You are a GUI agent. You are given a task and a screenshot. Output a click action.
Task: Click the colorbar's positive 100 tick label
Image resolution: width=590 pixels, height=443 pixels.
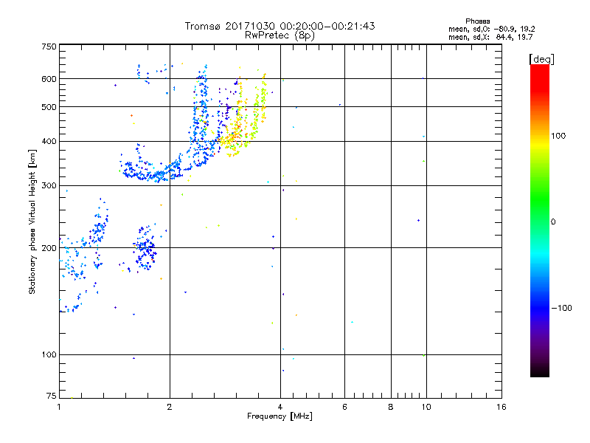click(x=558, y=136)
